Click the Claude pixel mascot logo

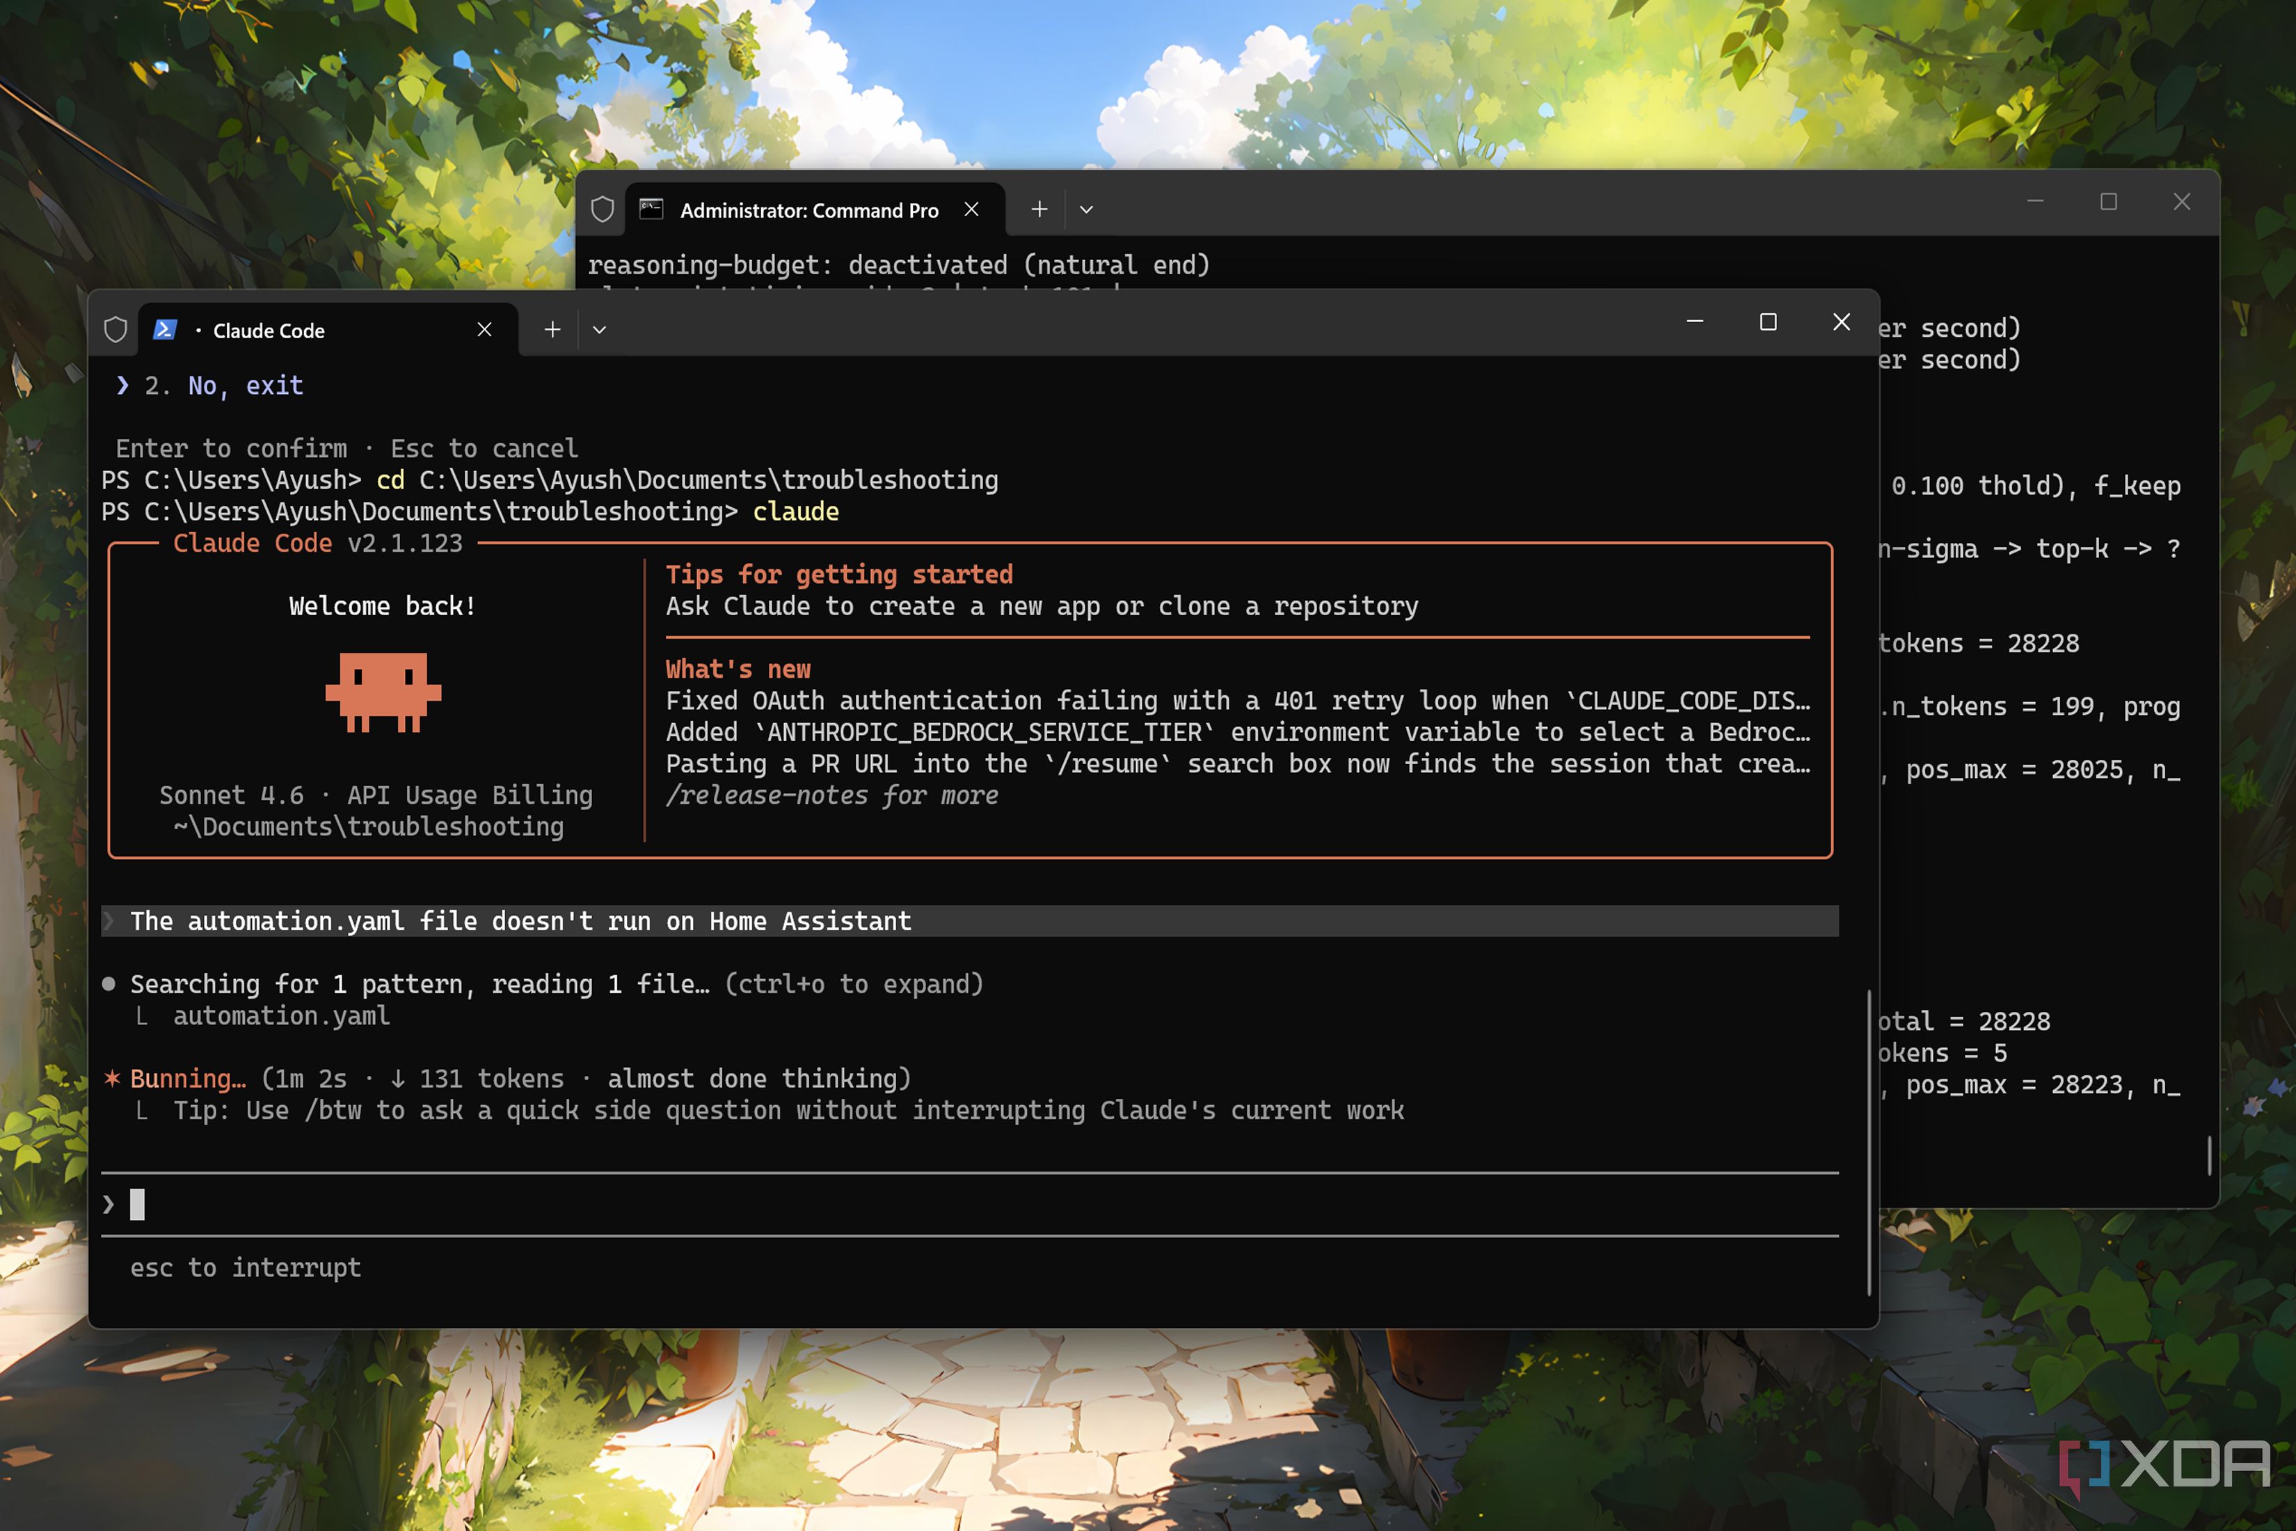(x=383, y=691)
